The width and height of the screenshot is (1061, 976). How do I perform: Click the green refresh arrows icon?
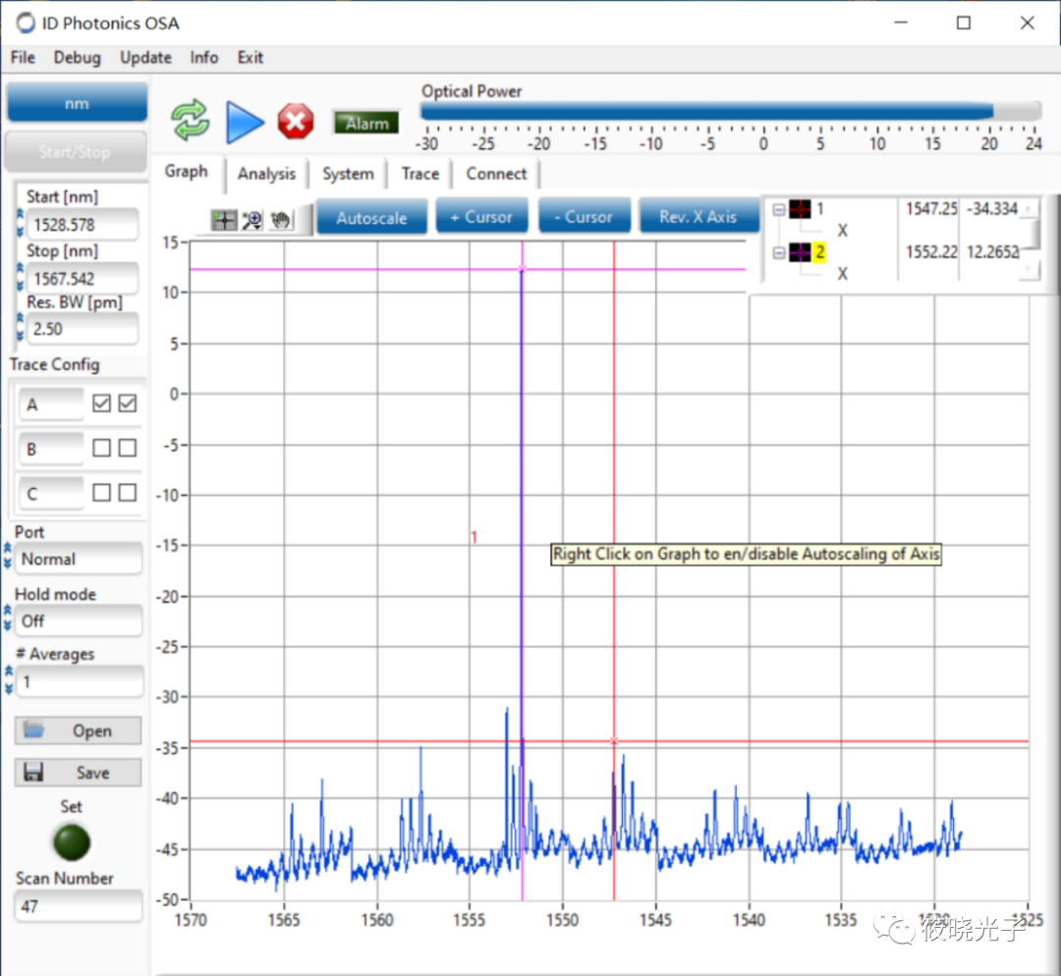coord(191,121)
